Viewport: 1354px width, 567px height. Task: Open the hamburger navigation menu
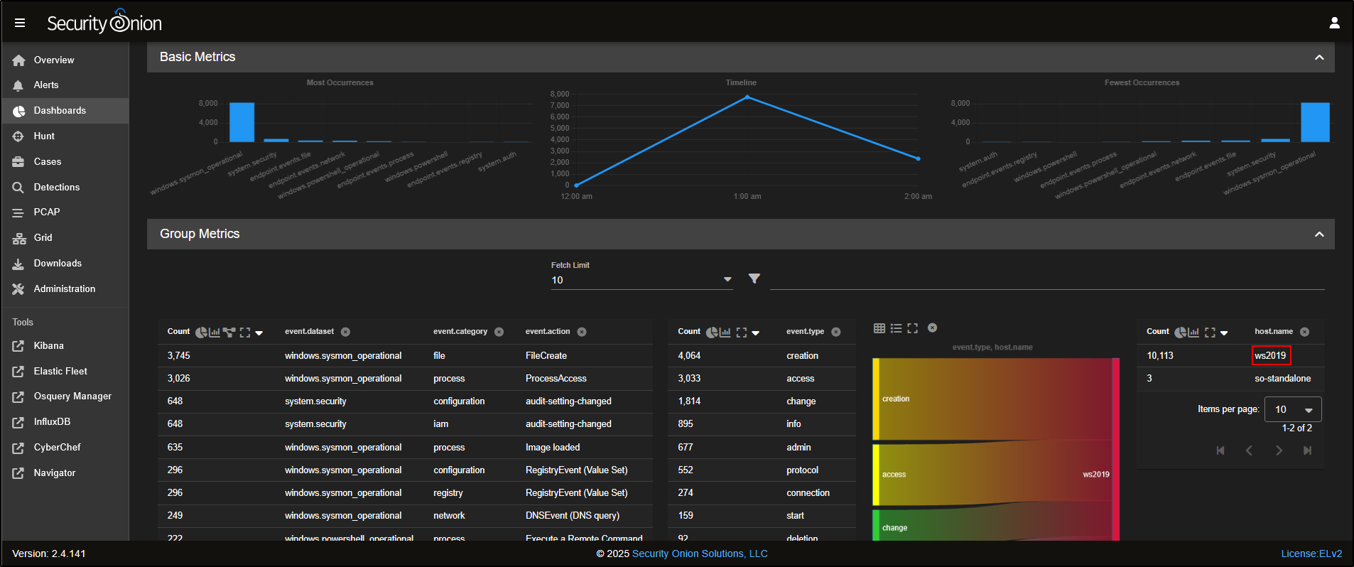[x=20, y=23]
